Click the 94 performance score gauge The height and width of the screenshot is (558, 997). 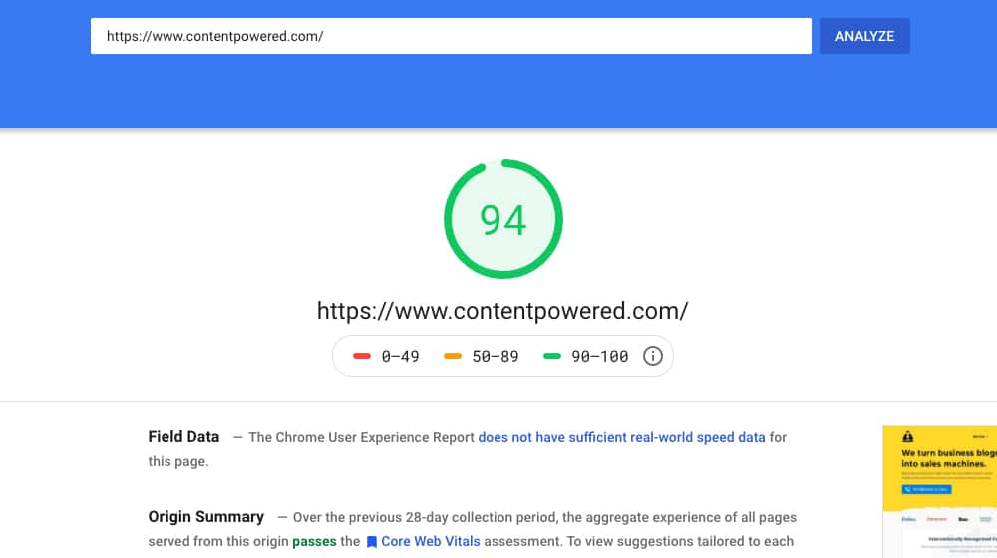point(502,218)
